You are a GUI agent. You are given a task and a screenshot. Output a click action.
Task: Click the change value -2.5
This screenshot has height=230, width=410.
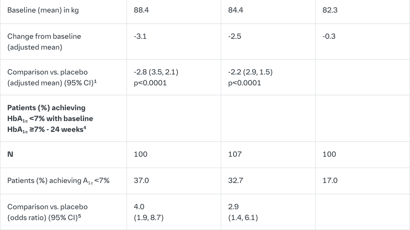tap(234, 36)
